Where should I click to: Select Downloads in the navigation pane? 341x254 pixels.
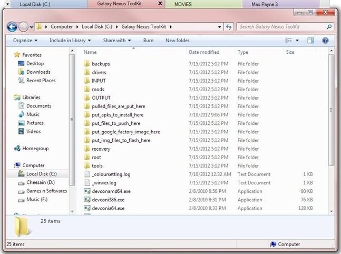[38, 72]
